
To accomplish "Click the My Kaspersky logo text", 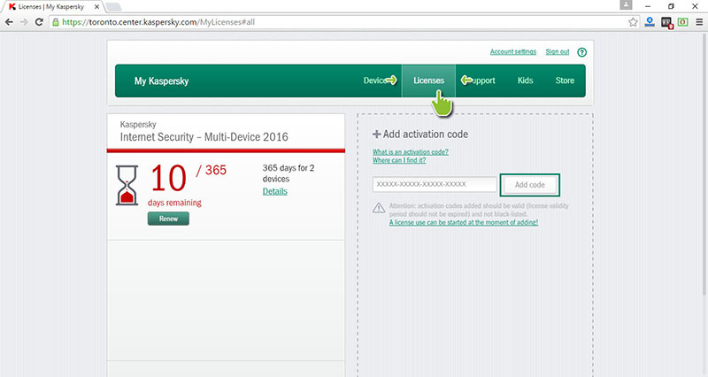I will (x=161, y=81).
